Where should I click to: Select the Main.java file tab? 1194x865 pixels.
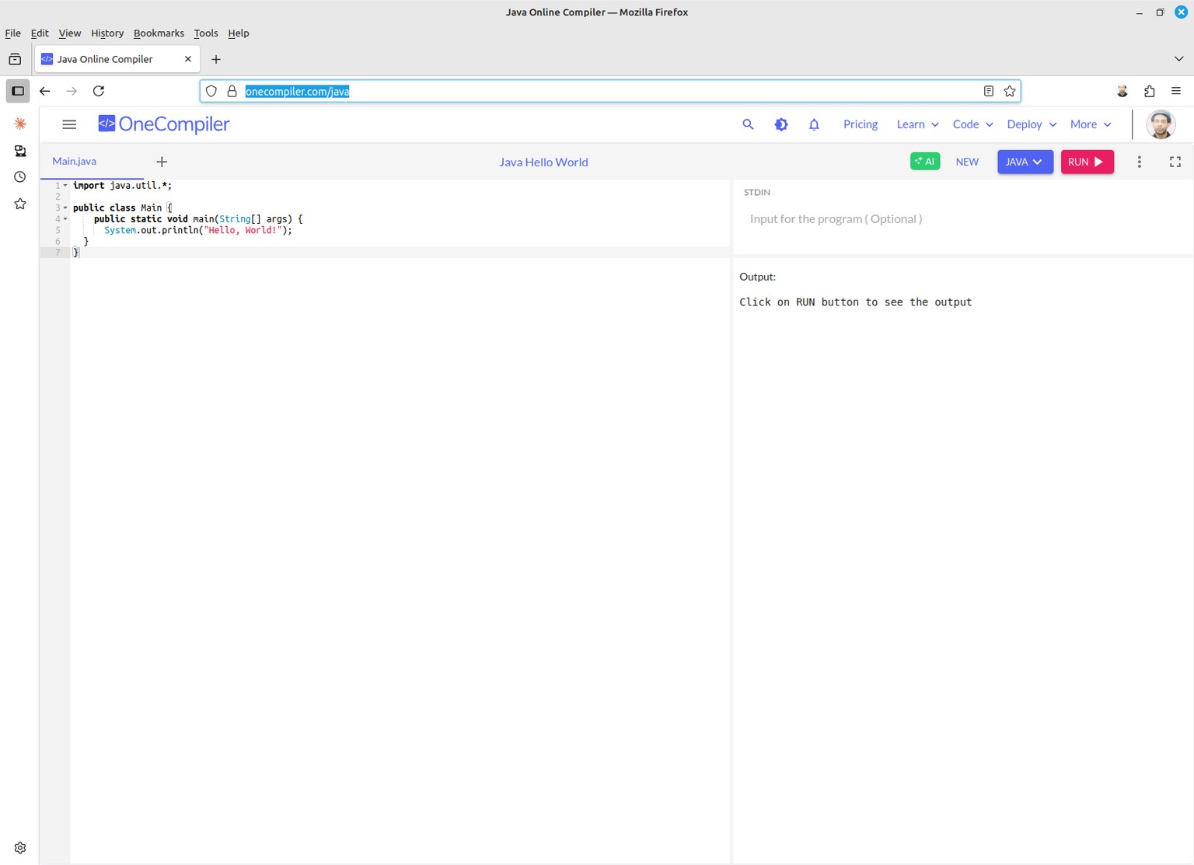click(x=75, y=162)
